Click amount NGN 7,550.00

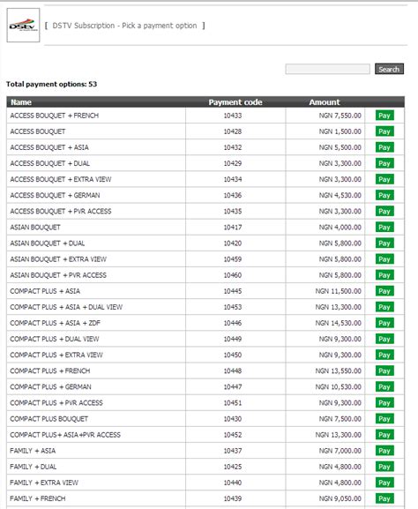click(x=340, y=116)
